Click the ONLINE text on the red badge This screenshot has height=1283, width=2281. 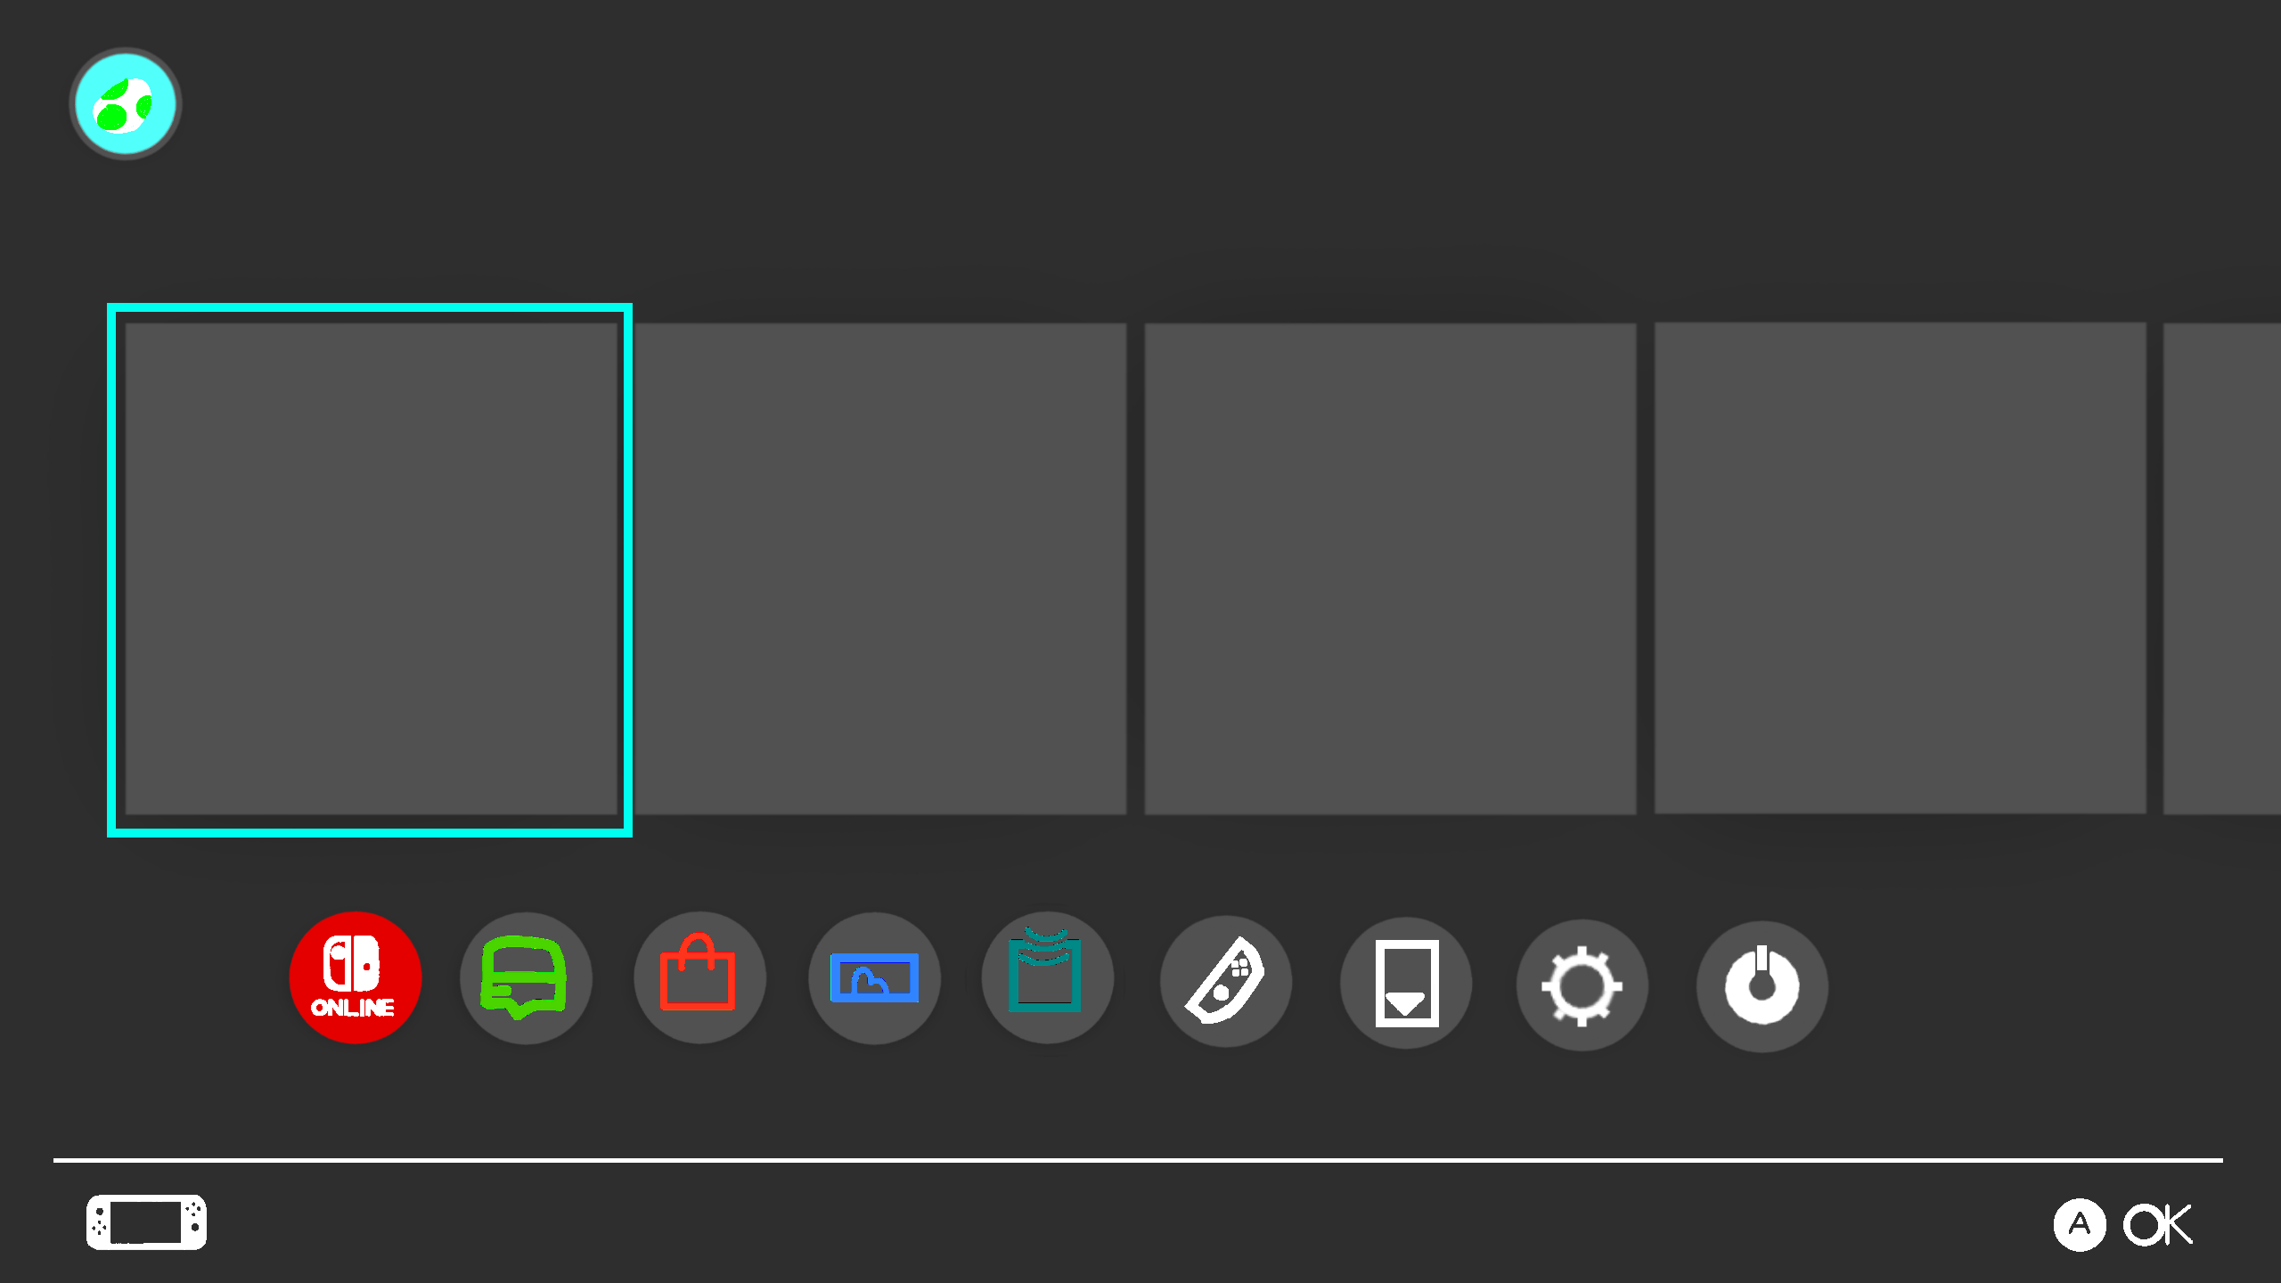[x=353, y=1008]
